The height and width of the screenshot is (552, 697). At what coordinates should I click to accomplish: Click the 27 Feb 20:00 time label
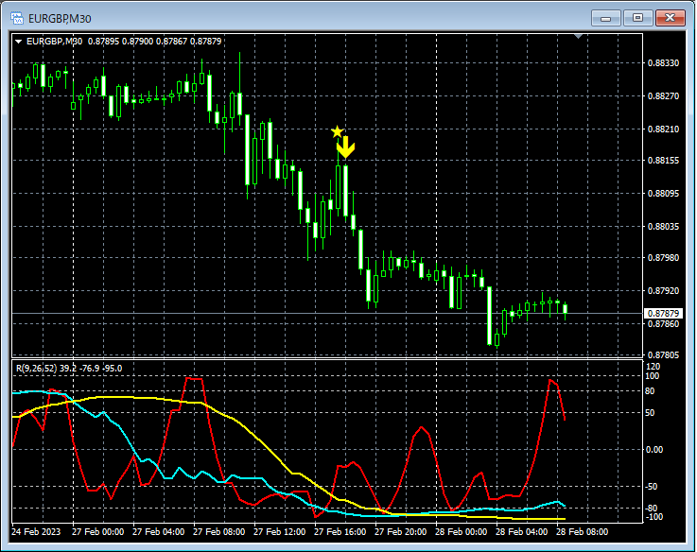400,532
